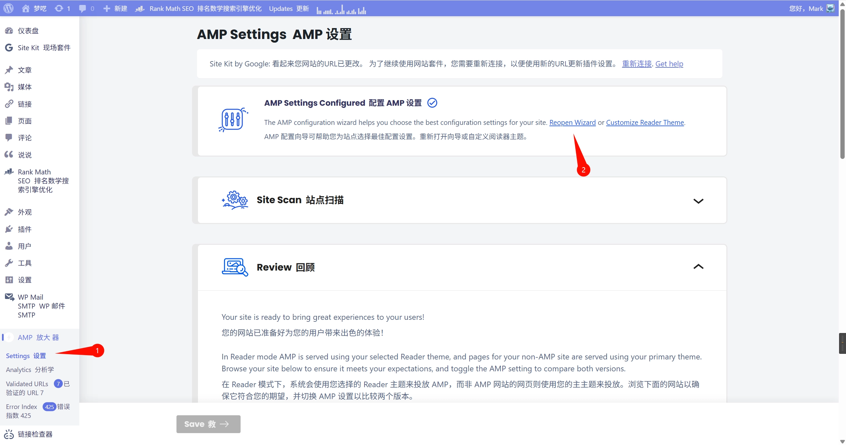Viewport: 846px width, 445px height.
Task: Click the plus New 新建 icon
Action: click(106, 9)
